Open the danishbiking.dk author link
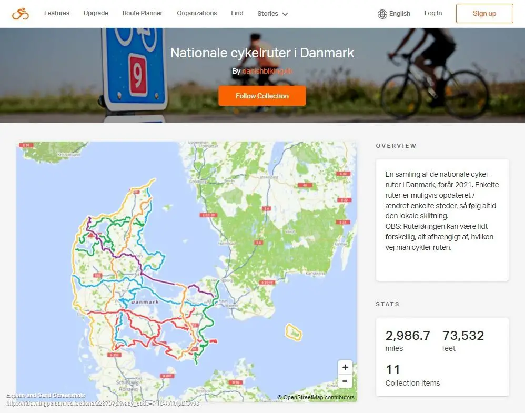Screen dimensions: 525x413 tap(267, 71)
